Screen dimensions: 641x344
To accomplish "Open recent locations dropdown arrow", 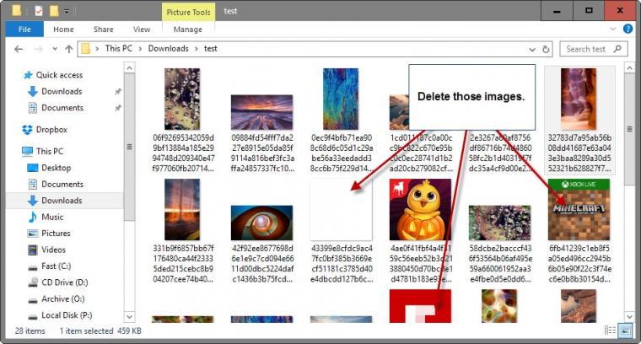I will (x=55, y=49).
